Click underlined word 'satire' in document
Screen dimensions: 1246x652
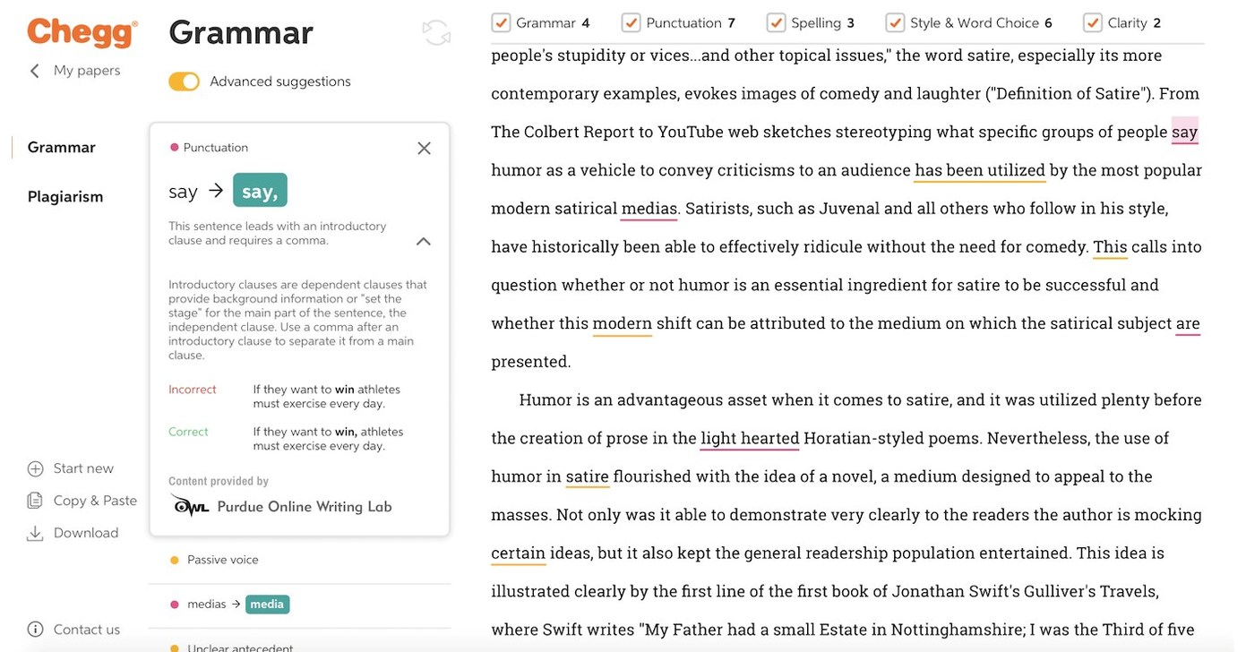click(588, 476)
